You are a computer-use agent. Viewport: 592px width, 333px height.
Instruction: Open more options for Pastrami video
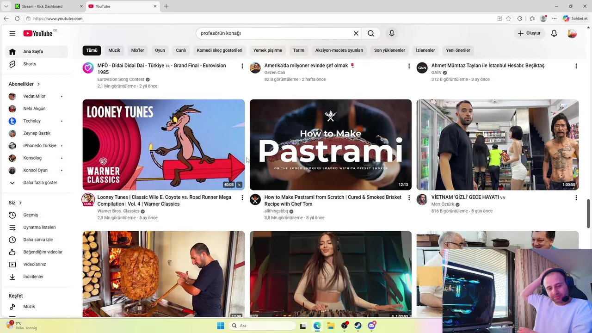click(x=409, y=197)
